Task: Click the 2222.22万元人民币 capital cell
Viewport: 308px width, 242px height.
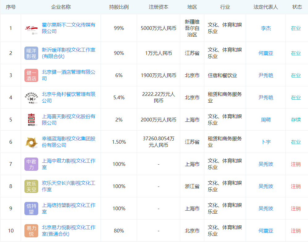Action: point(159,97)
